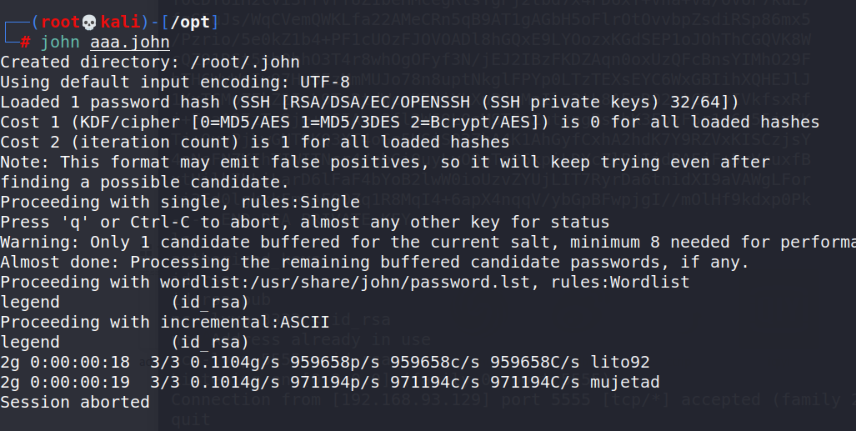Click the 'Cost 2 (iteration count)' line

255,142
